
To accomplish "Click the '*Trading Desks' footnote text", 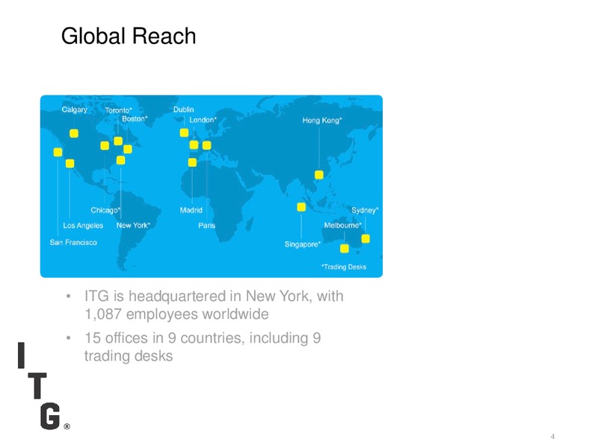I will pos(344,267).
